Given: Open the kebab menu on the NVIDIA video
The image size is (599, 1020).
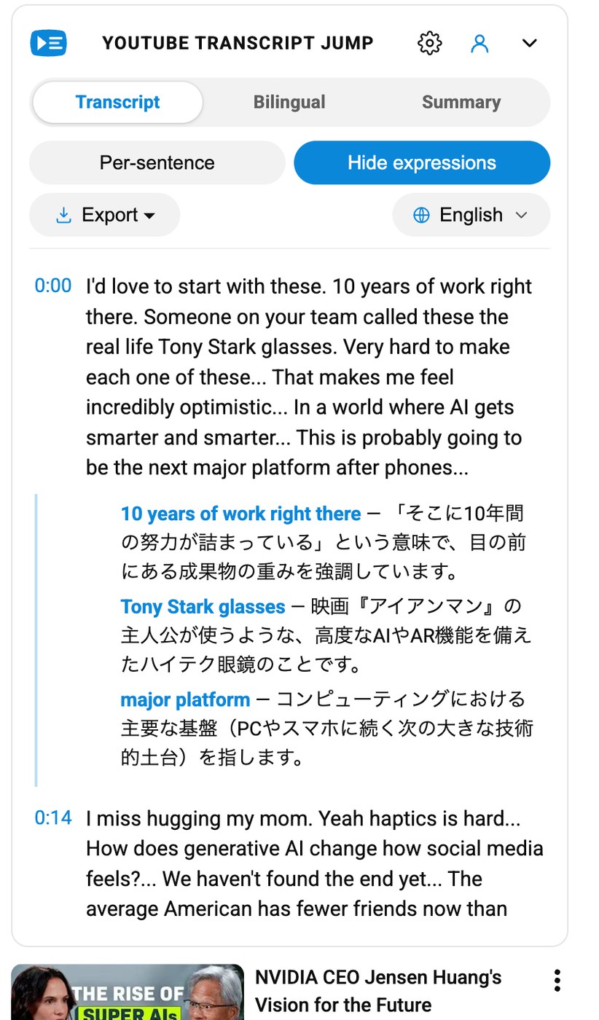Looking at the screenshot, I should pyautogui.click(x=556, y=981).
